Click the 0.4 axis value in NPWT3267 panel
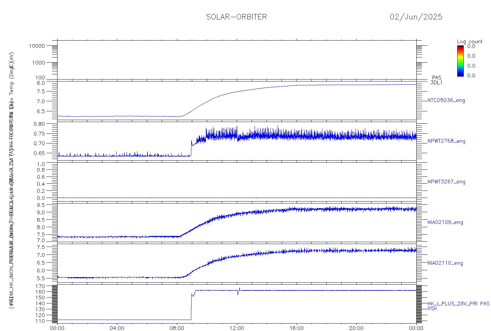 click(x=41, y=184)
